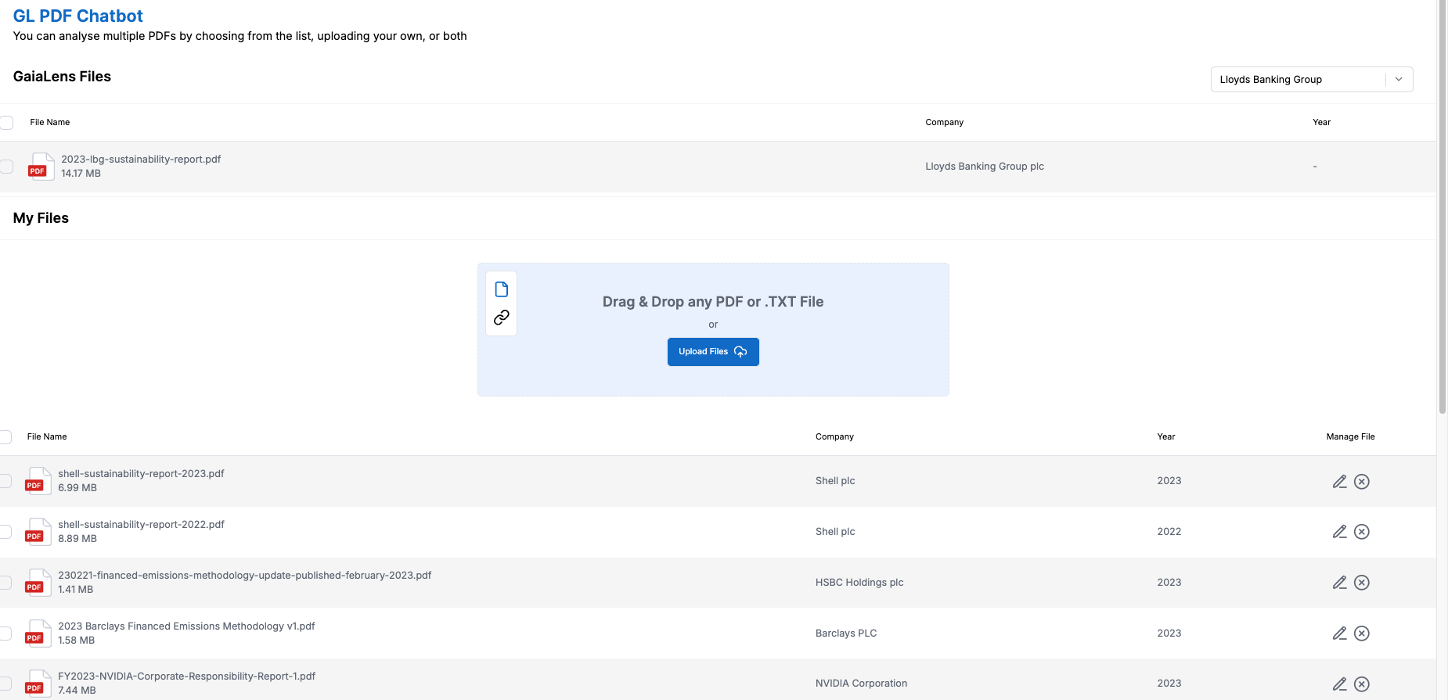Screen dimensions: 1448x700
Task: Check the 2023 Barclays methodology file checkbox
Action: [x=5, y=634]
